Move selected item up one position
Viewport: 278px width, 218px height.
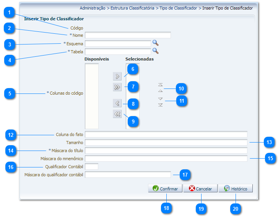(x=160, y=91)
